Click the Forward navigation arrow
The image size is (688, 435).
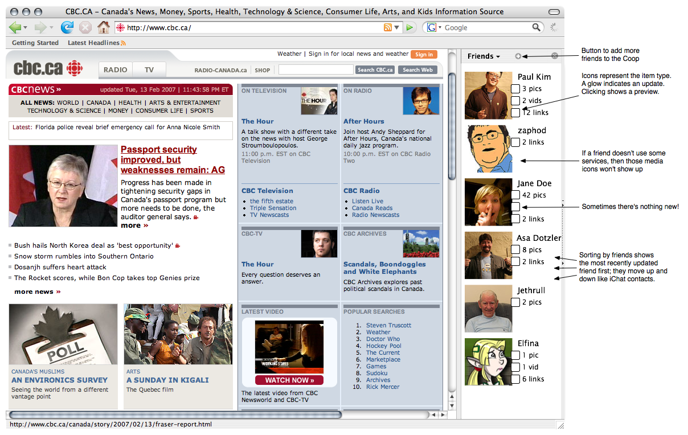coord(40,27)
